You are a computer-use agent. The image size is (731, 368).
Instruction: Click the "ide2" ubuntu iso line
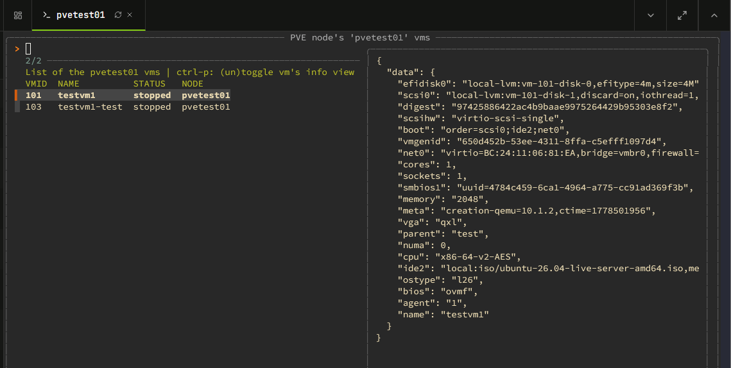[548, 269]
